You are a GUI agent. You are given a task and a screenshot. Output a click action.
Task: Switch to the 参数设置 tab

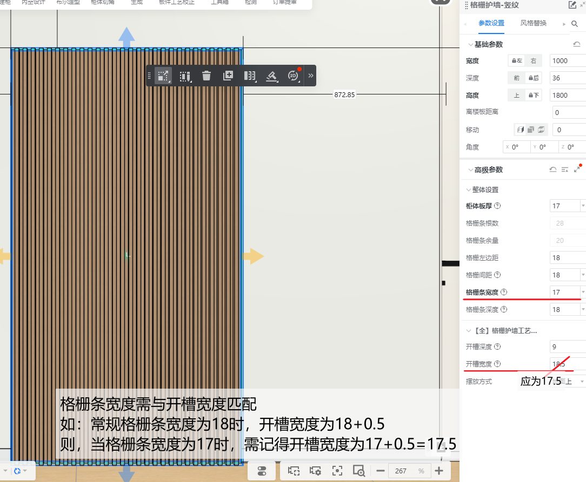click(491, 23)
